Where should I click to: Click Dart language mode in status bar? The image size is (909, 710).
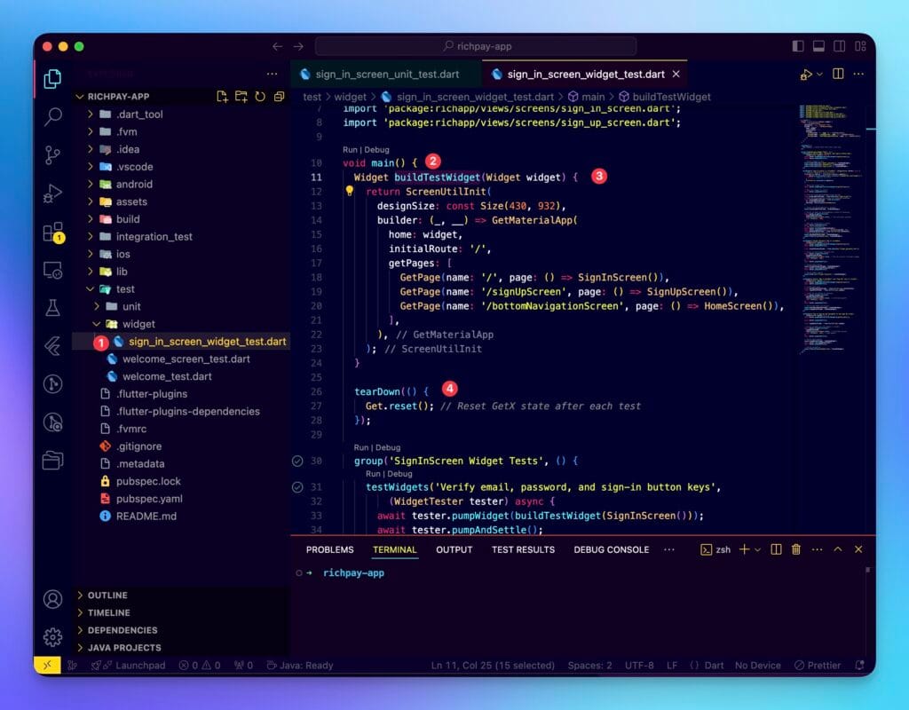(x=714, y=666)
